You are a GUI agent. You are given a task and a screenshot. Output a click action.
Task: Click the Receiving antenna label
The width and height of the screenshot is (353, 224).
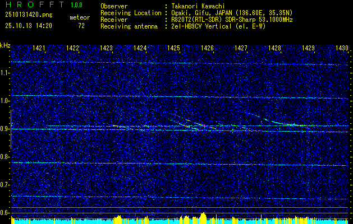coord(129,26)
